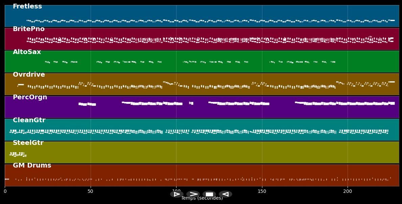Click the 200 seconds axis tick
The image size is (402, 204).
tap(348, 192)
